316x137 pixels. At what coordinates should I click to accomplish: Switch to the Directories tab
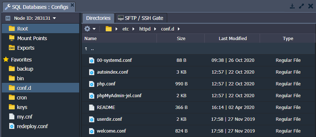(x=98, y=18)
